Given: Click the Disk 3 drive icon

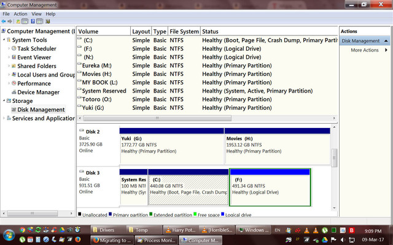Looking at the screenshot, I should coord(82,171).
